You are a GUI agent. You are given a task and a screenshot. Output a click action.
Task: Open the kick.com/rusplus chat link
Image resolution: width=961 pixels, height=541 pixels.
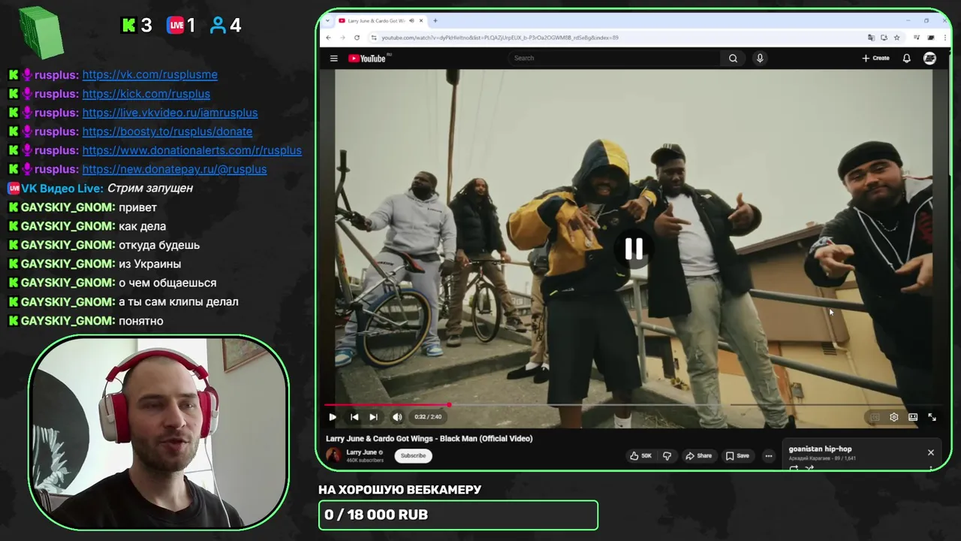[146, 94]
